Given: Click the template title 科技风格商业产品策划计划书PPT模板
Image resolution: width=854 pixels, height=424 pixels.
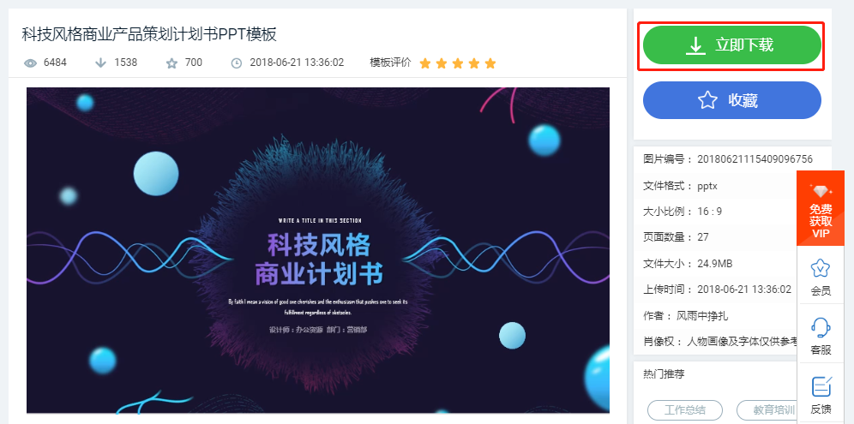Looking at the screenshot, I should pos(149,34).
